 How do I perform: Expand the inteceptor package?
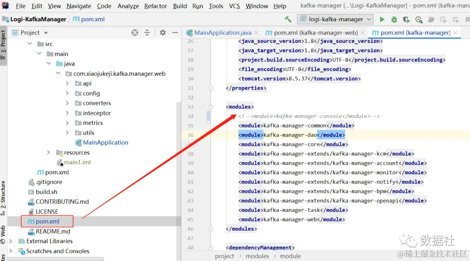tap(67, 113)
